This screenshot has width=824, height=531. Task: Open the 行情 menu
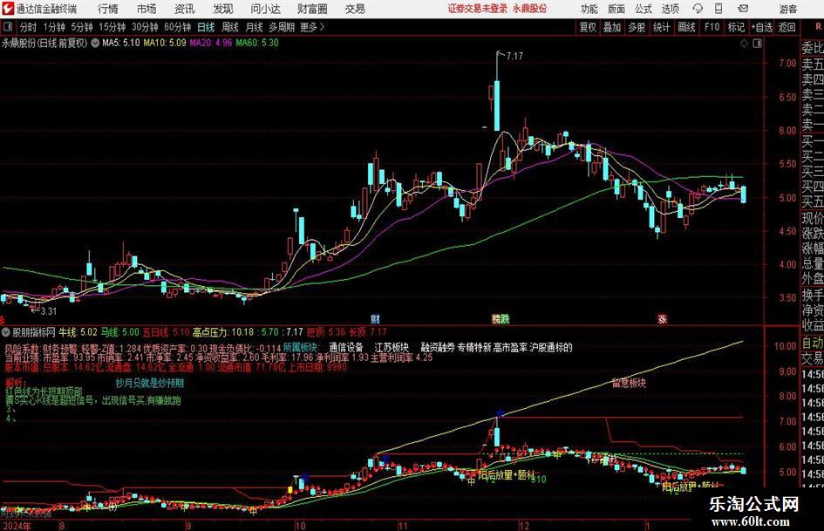click(x=108, y=9)
